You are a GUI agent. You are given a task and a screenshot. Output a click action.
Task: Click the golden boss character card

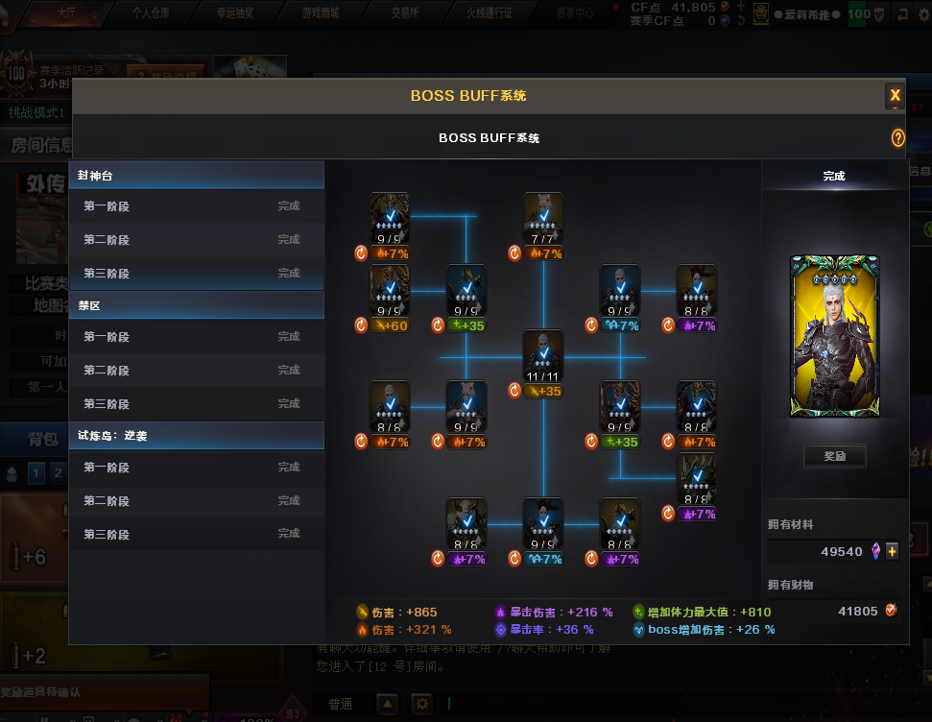(834, 336)
